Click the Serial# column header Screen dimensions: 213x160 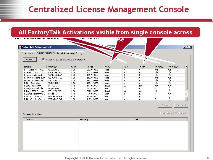[95, 67]
